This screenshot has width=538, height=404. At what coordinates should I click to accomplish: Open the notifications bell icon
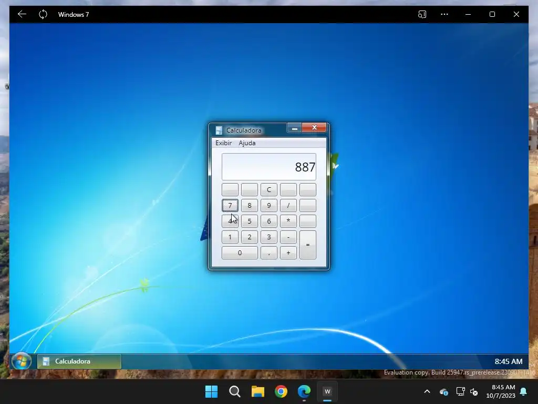click(x=524, y=391)
